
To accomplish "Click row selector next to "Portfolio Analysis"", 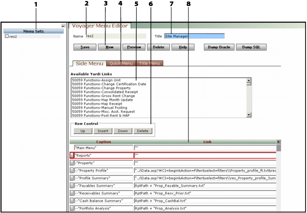I will point(72,208).
